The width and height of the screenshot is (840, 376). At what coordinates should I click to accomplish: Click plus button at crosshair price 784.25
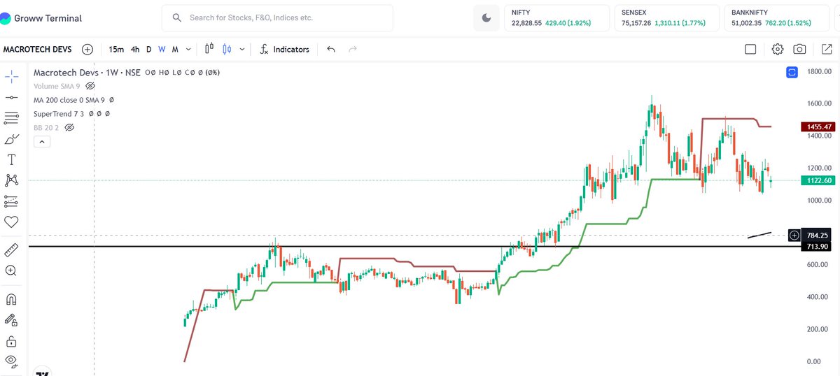click(x=794, y=236)
